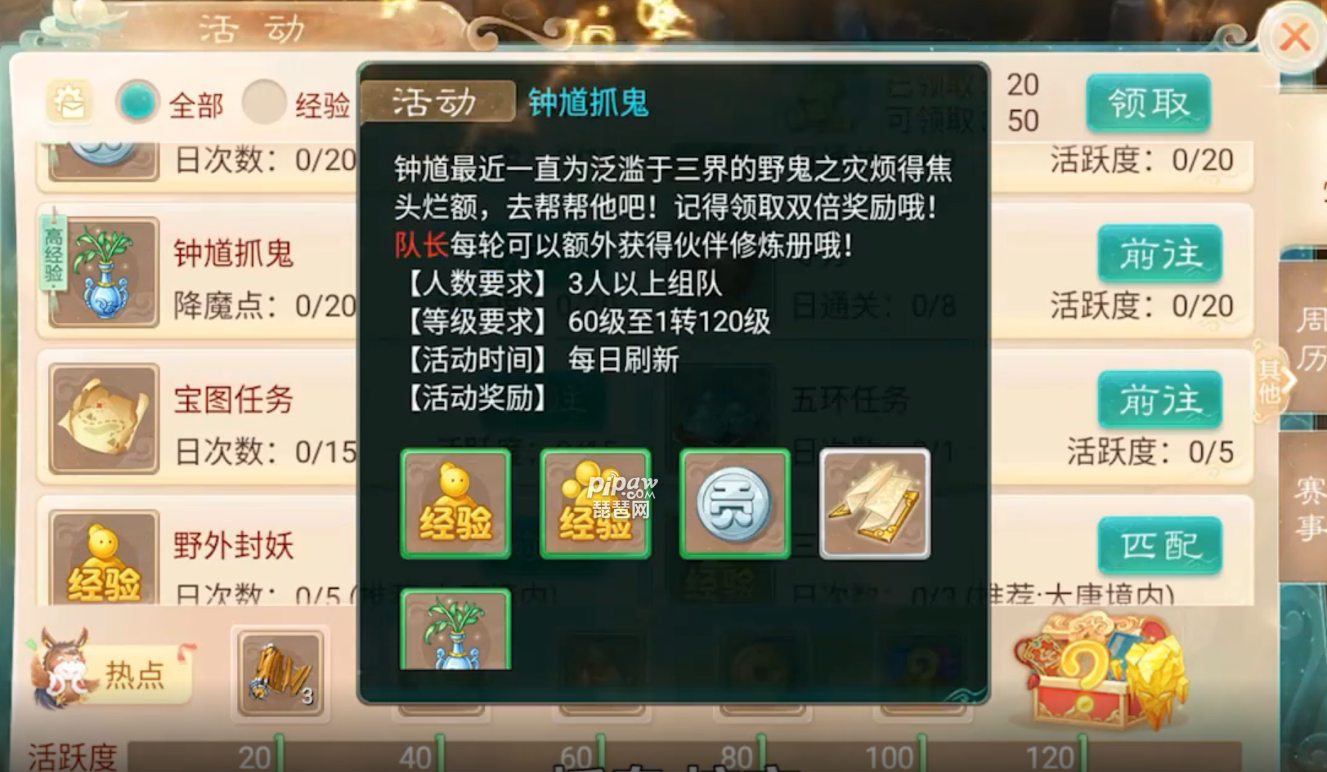
Task: Tap the folded paper scroll reward icon
Action: click(x=875, y=504)
